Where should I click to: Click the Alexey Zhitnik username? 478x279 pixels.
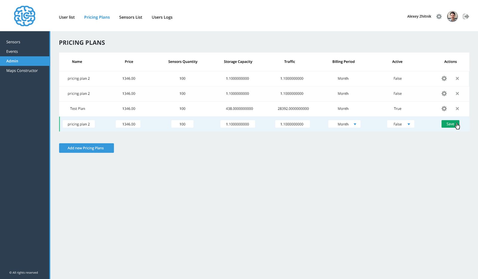click(x=419, y=16)
